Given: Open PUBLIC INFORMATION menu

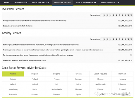Looking at the screenshot, I should [41, 3].
